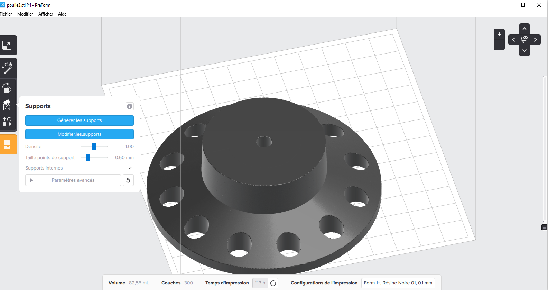The width and height of the screenshot is (548, 290).
Task: Open the Aide menu
Action: pyautogui.click(x=62, y=14)
